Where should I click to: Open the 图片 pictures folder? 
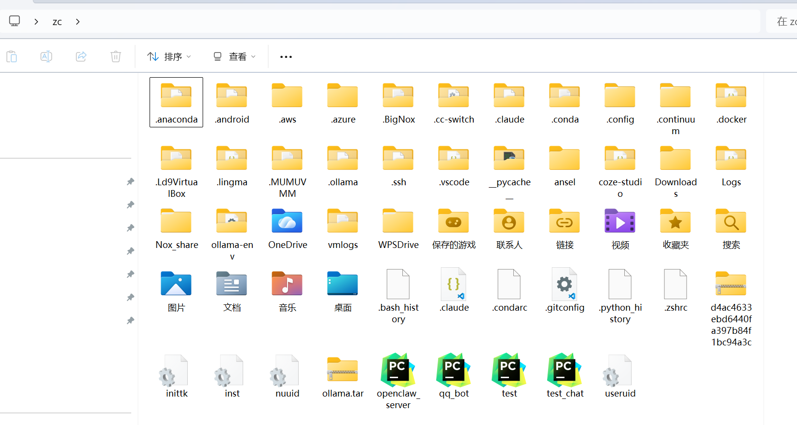click(x=177, y=290)
